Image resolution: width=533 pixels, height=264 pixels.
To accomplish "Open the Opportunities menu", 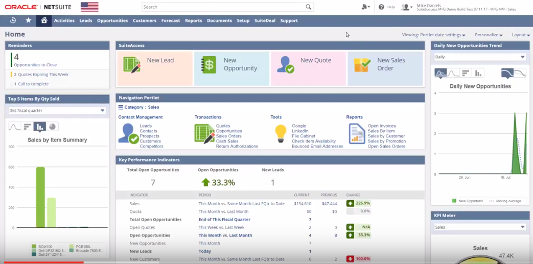I will click(x=112, y=20).
